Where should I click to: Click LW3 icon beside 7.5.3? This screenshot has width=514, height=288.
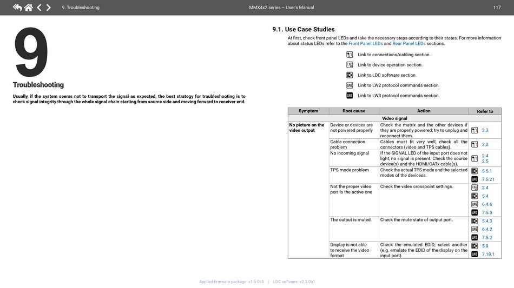pyautogui.click(x=475, y=212)
